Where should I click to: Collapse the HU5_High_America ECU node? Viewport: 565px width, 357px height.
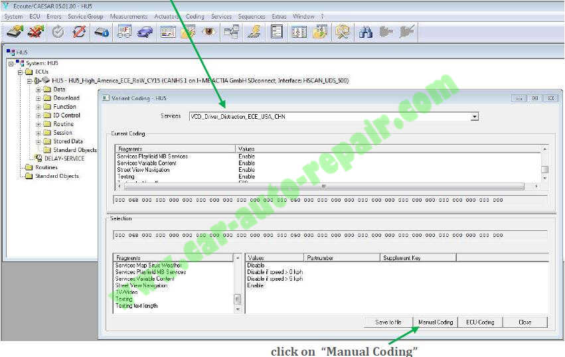click(30, 81)
